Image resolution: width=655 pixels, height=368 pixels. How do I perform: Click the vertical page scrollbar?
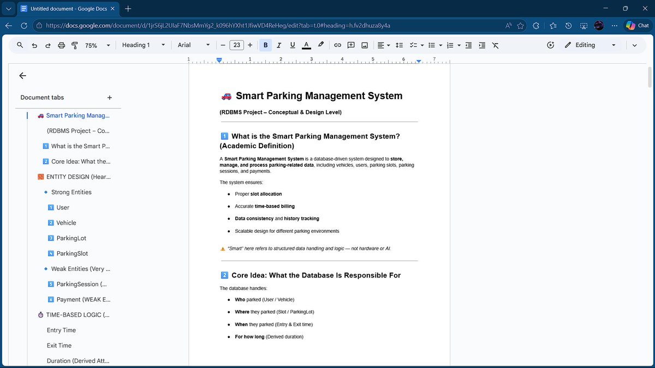tap(650, 76)
